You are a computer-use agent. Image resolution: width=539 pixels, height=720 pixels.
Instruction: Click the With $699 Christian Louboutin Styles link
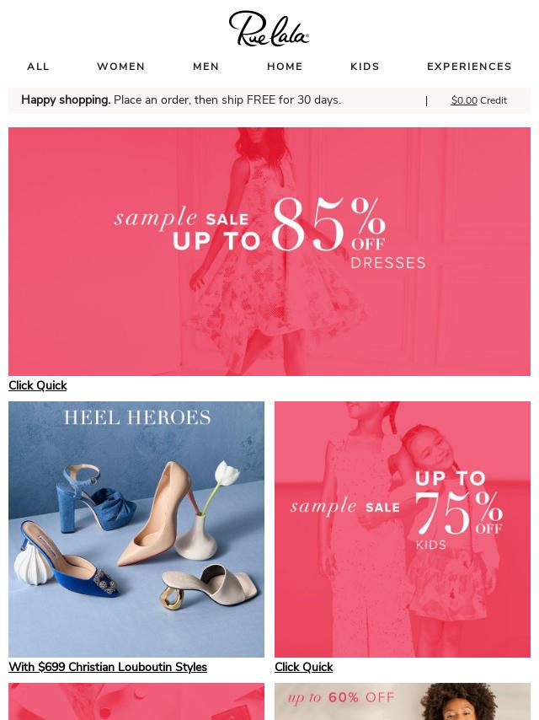click(x=108, y=667)
